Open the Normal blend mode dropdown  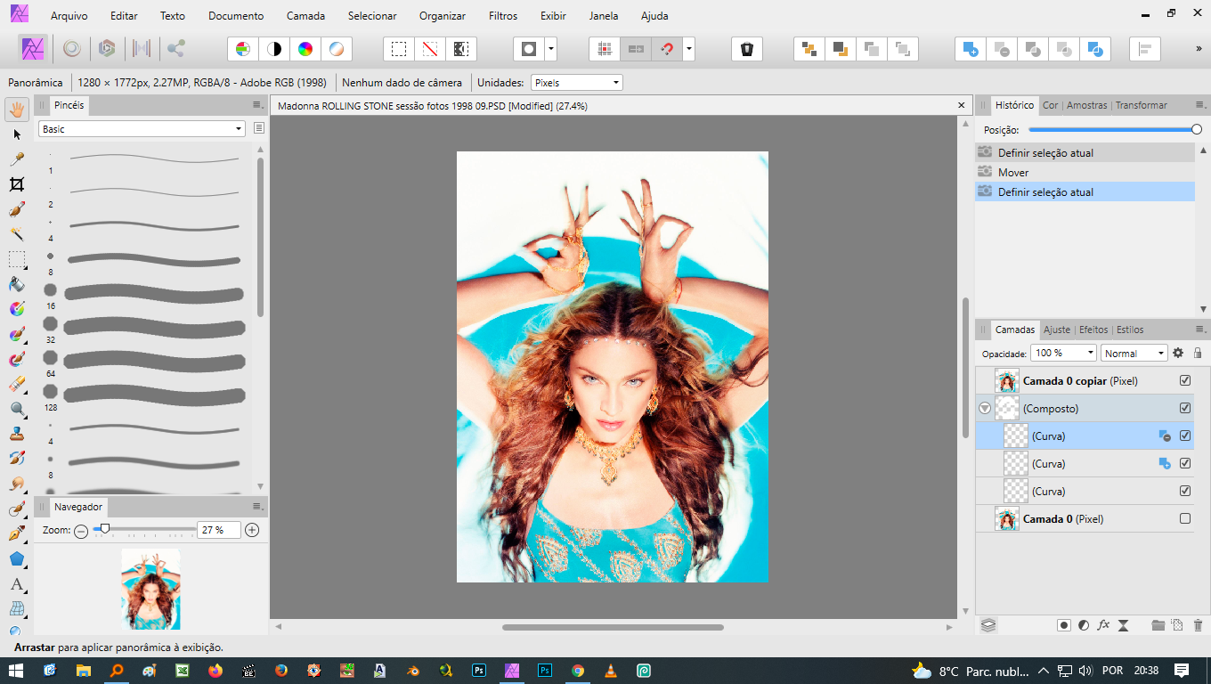point(1134,353)
